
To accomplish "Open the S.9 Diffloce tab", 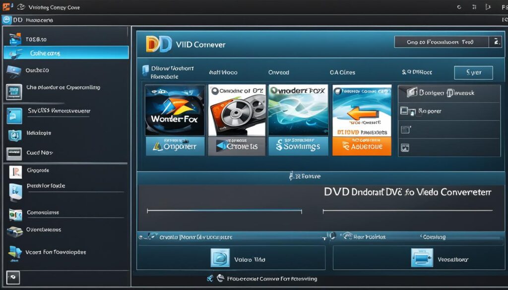I will (x=417, y=72).
